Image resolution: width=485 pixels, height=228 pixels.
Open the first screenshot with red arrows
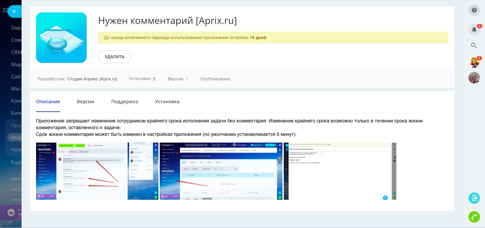pos(97,171)
